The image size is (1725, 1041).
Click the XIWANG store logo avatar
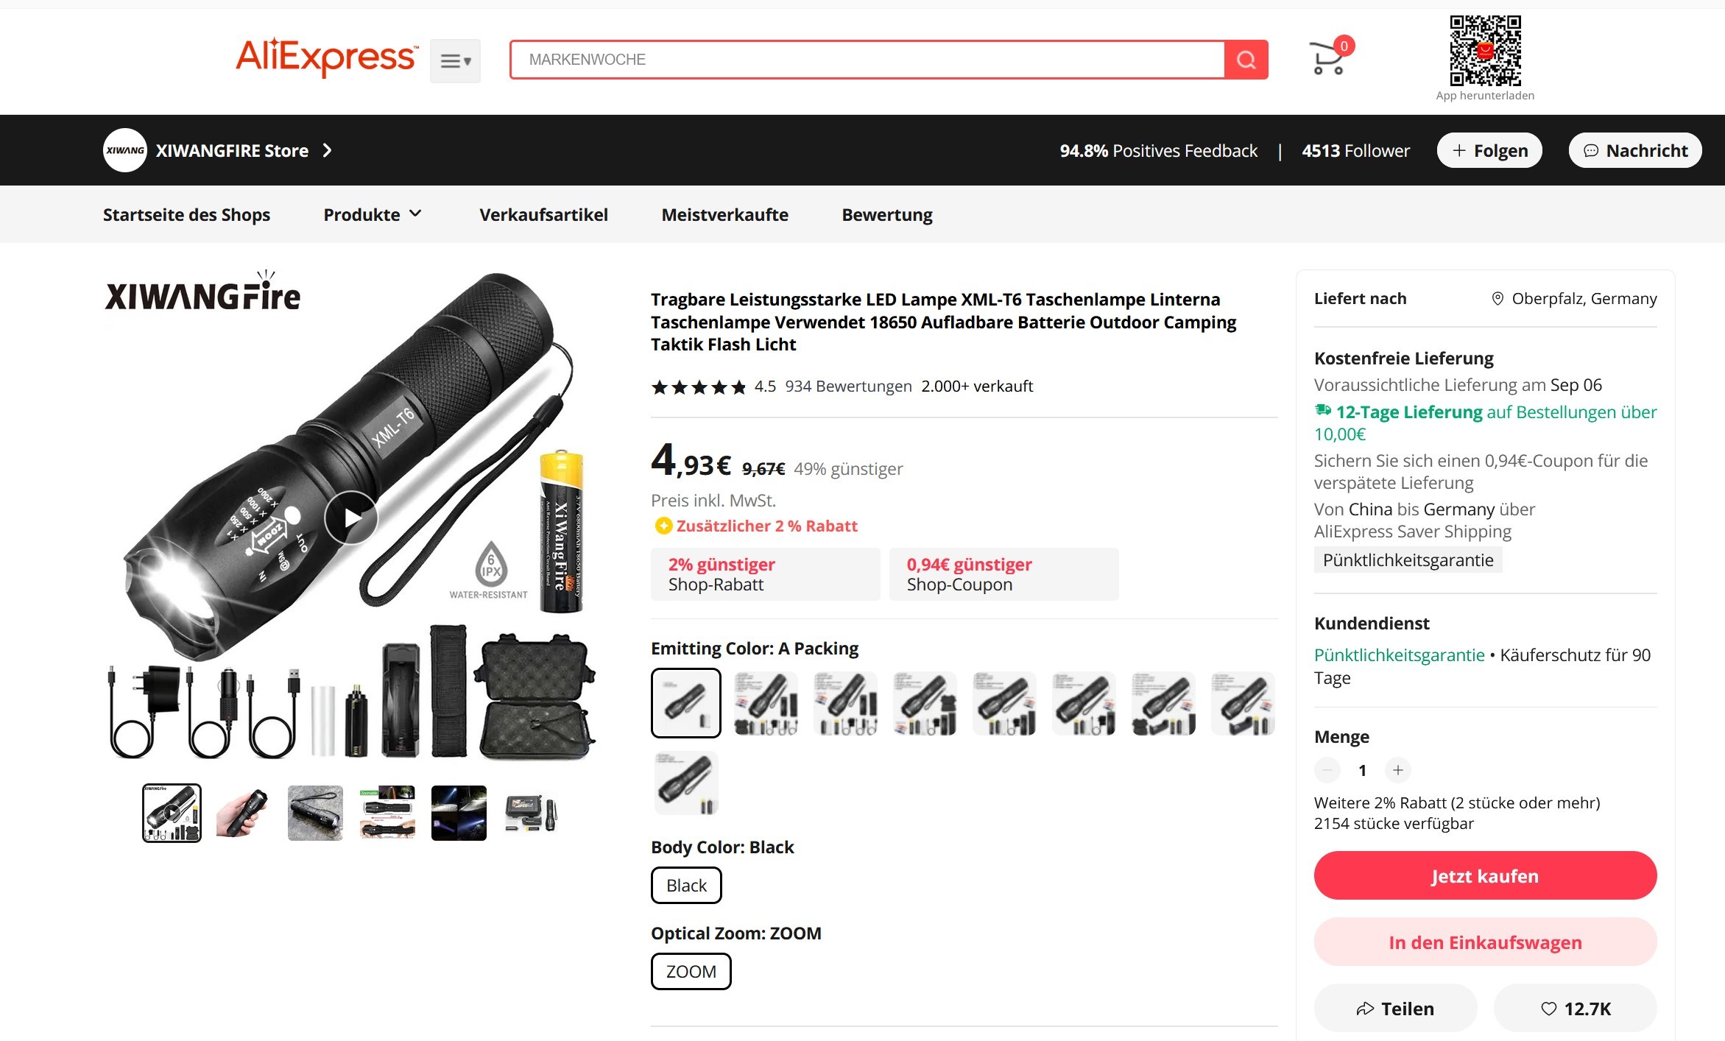(125, 150)
